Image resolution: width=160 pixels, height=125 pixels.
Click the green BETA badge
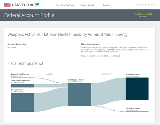tap(37, 3)
